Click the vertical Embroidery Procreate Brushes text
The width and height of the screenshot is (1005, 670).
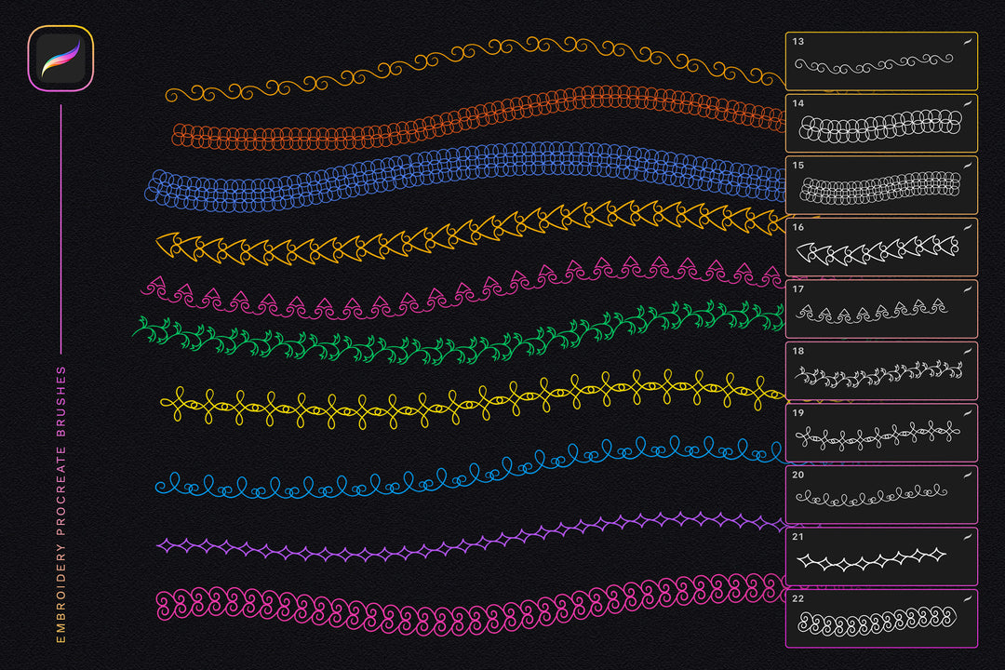pyautogui.click(x=61, y=504)
